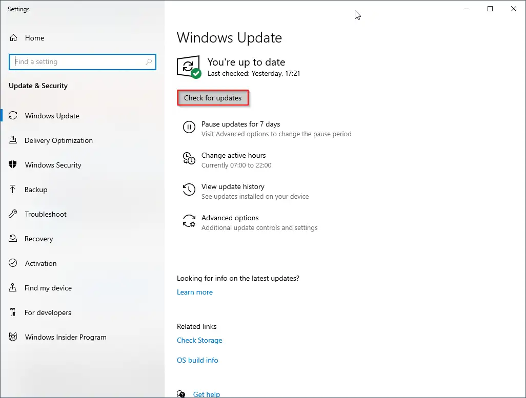Viewport: 526px width, 398px height.
Task: Click the Home house icon
Action: pos(13,38)
